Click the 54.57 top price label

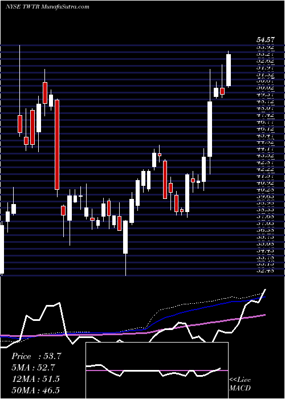tap(266, 40)
